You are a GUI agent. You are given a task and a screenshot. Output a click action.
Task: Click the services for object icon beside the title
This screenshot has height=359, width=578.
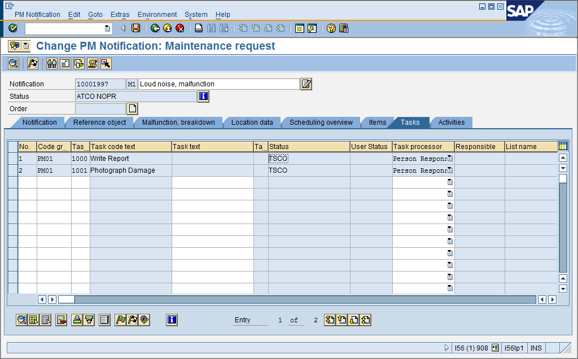click(x=15, y=46)
